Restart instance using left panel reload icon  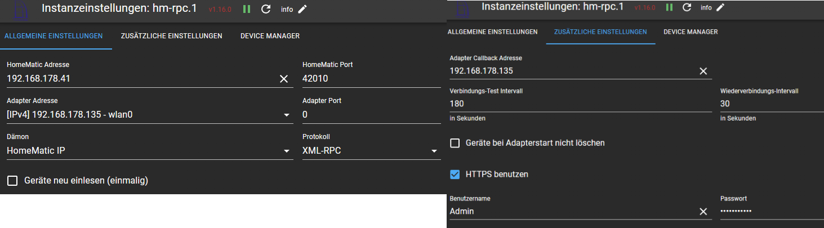[266, 9]
